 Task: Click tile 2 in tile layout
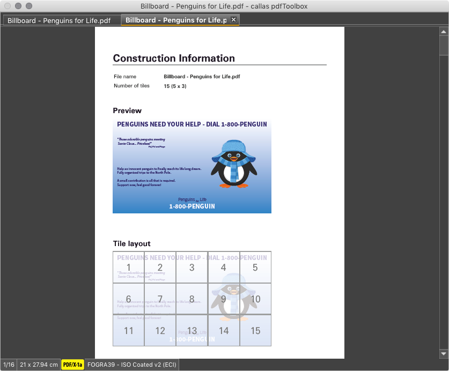click(x=160, y=268)
